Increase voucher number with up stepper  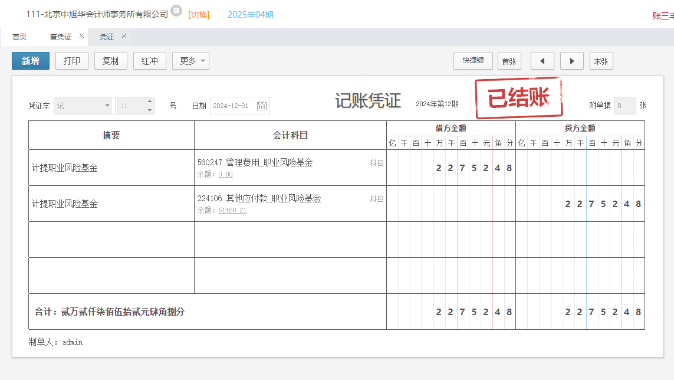point(150,101)
